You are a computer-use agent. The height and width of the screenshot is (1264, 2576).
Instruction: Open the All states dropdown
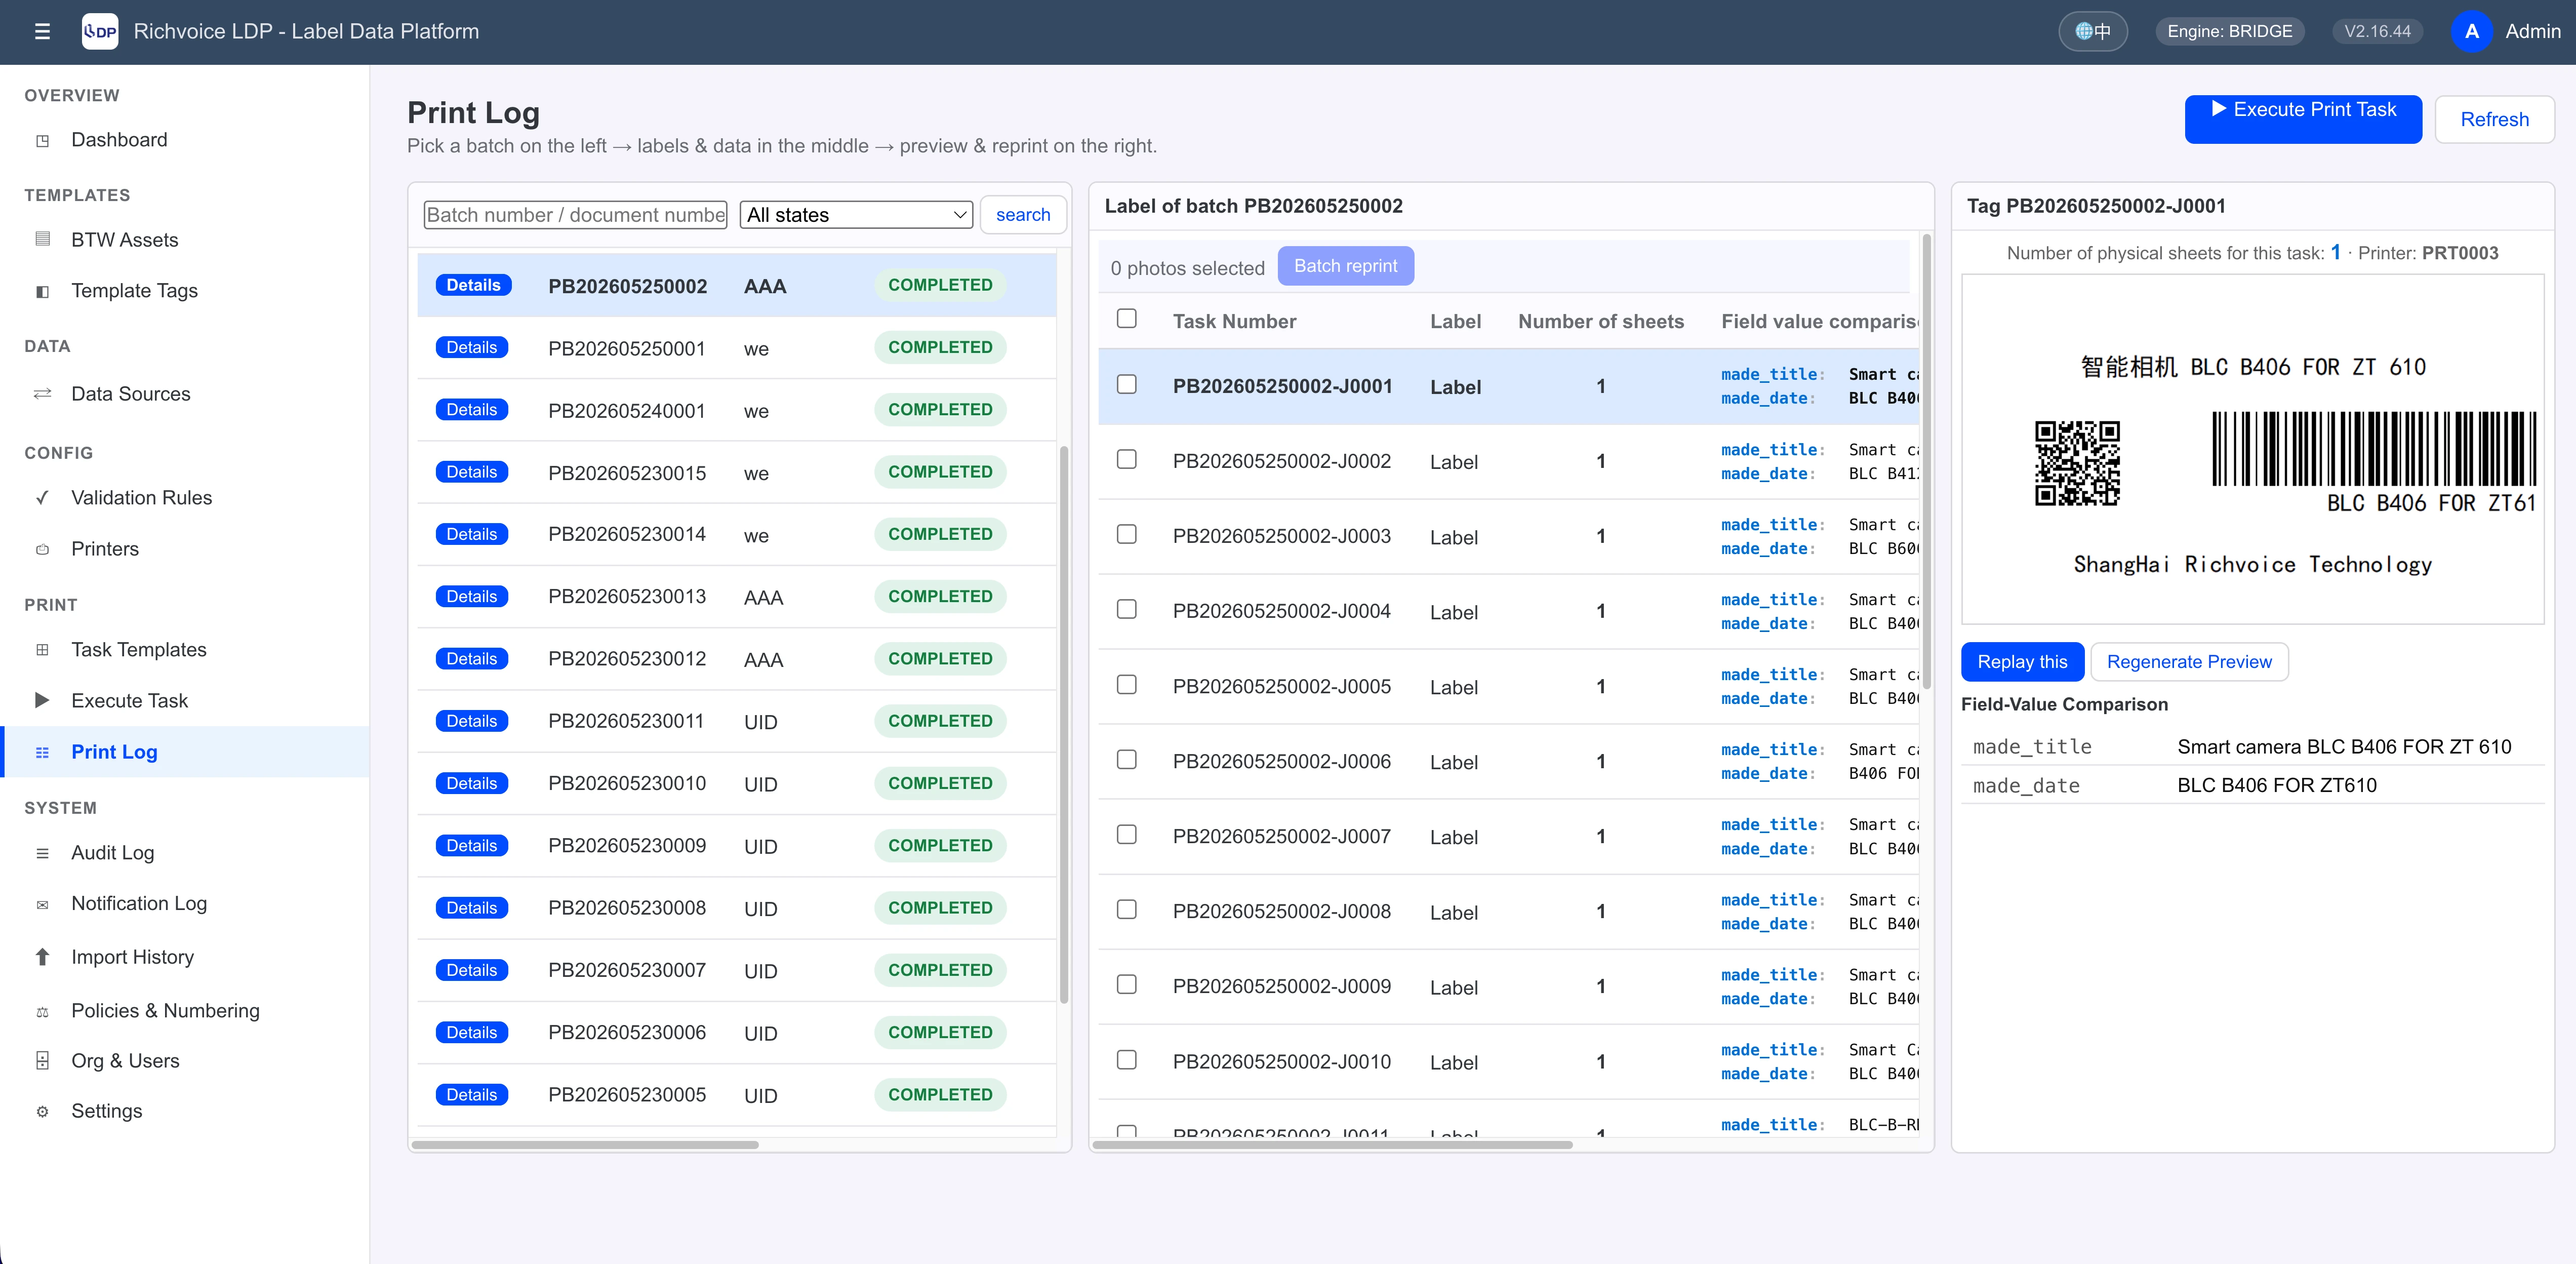856,215
